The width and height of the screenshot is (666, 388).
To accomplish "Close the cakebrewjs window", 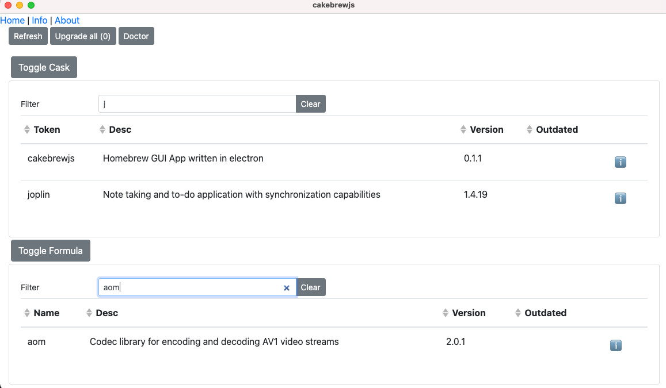I will click(x=8, y=5).
